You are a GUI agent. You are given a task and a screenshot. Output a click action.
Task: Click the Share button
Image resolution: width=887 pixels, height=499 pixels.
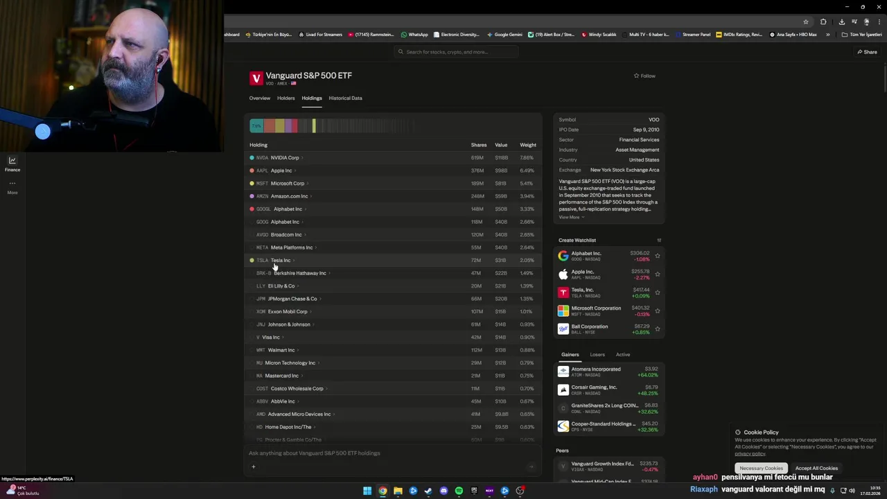[867, 52]
